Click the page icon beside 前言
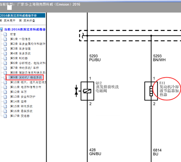The width and height of the screenshot is (181, 162). [x=5, y=34]
